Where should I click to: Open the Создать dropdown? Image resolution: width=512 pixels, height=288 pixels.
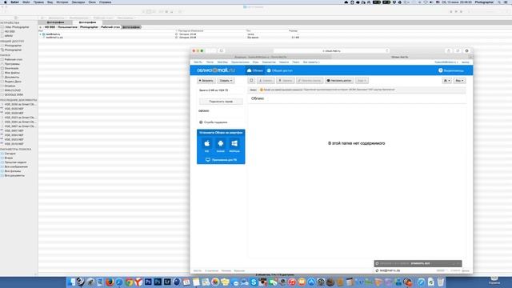[x=226, y=80]
